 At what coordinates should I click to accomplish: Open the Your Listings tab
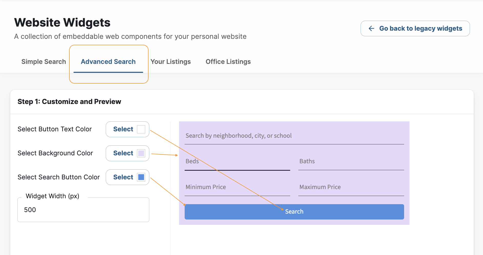pos(171,62)
